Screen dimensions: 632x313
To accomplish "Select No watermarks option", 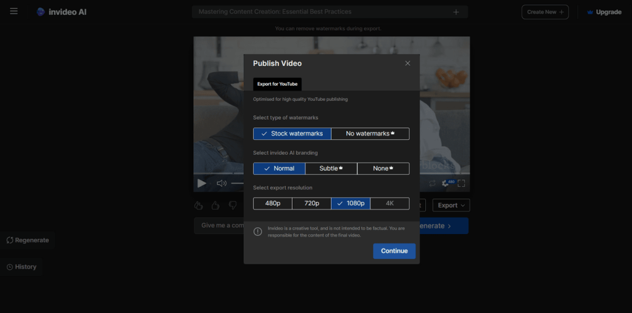I will tap(370, 134).
